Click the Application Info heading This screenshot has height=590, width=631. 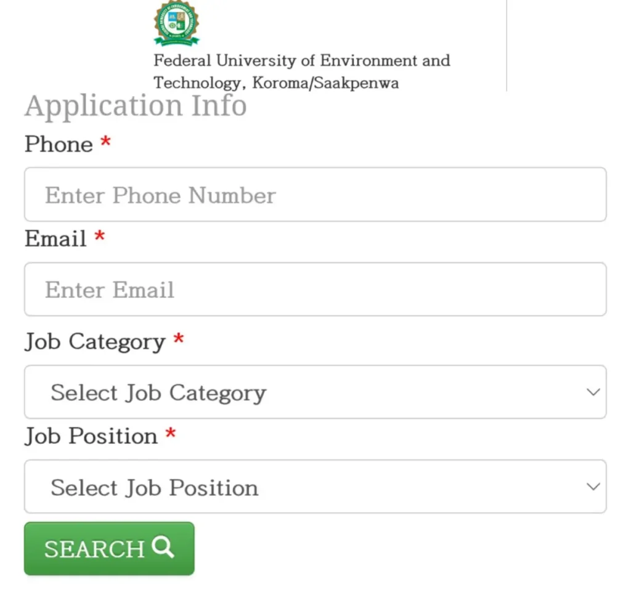click(x=136, y=106)
